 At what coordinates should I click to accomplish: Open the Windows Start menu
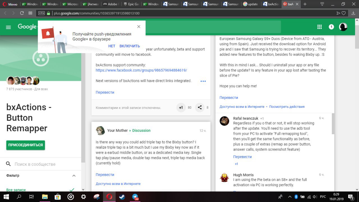[6, 197]
